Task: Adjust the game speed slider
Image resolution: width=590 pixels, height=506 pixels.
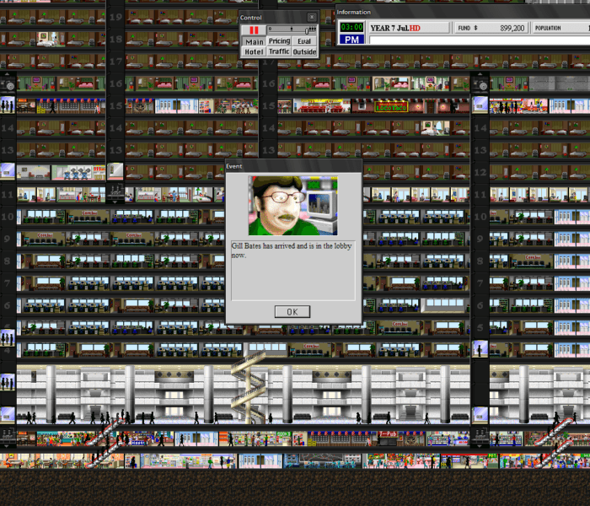Action: tap(292, 30)
